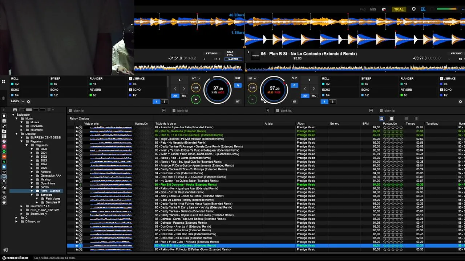Set deck 1 as MASTER
This screenshot has height=261, width=465.
233,59
